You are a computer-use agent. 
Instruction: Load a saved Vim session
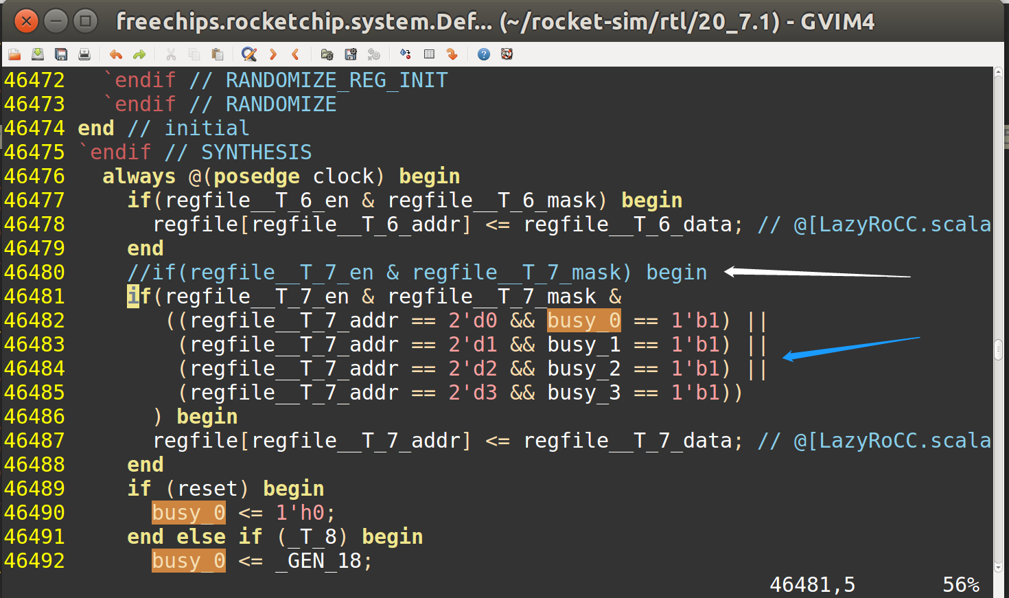coord(328,54)
